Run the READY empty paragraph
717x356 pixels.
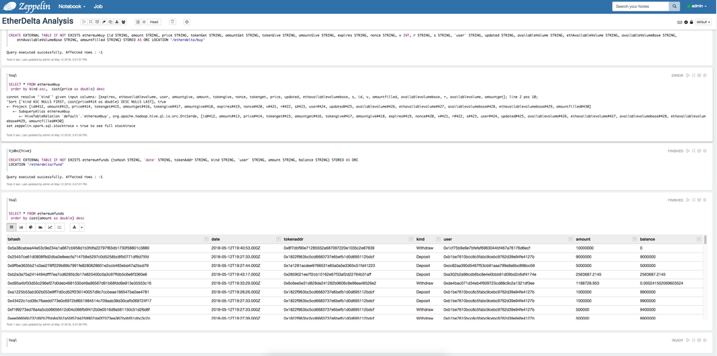[688, 340]
